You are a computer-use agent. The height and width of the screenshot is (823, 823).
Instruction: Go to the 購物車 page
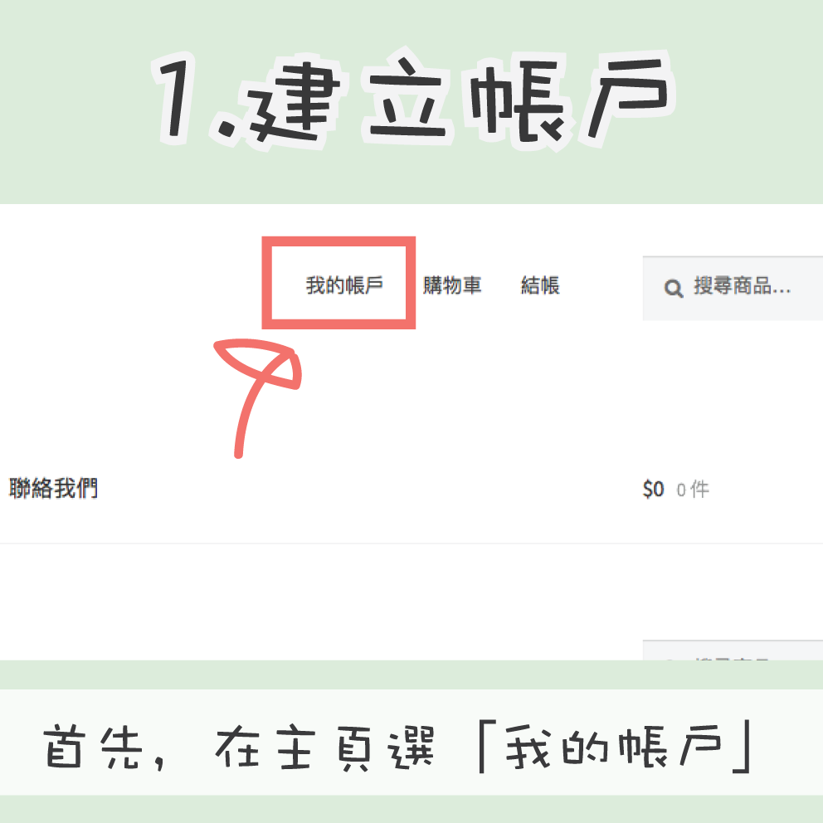point(452,285)
